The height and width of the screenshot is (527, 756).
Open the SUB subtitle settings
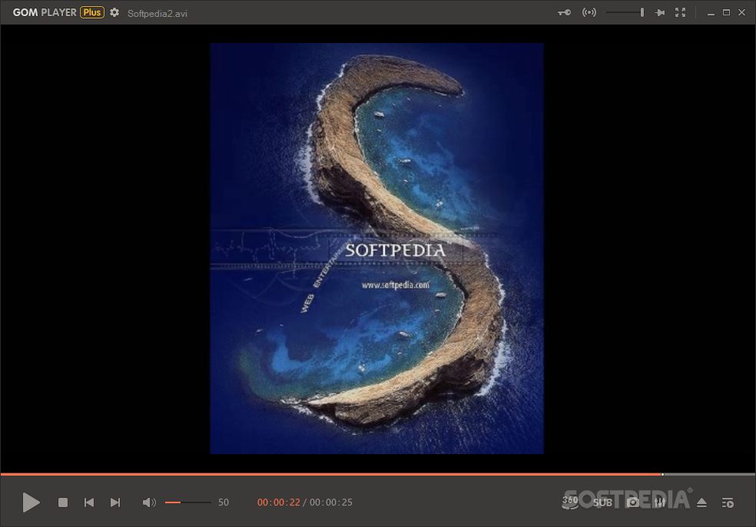pyautogui.click(x=602, y=502)
